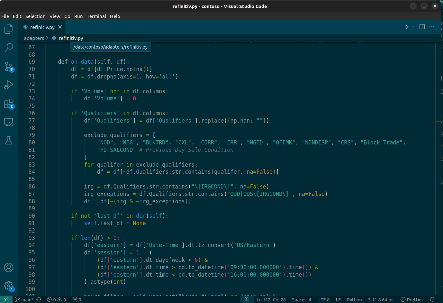The height and width of the screenshot is (303, 443).
Task: Open the Search view
Action: coord(9,48)
